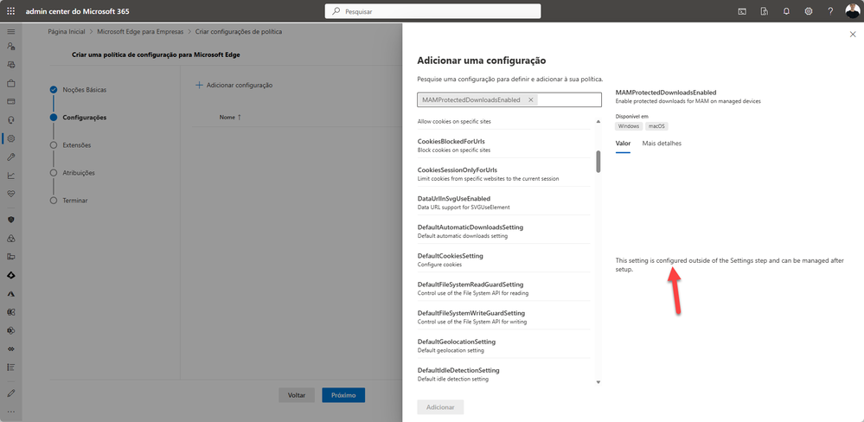Image resolution: width=864 pixels, height=422 pixels.
Task: Click Página Inicial breadcrumb
Action: (67, 32)
